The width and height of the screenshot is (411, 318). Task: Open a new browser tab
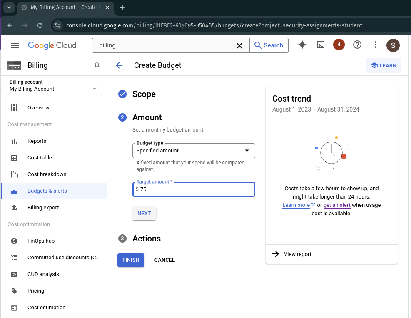(122, 7)
